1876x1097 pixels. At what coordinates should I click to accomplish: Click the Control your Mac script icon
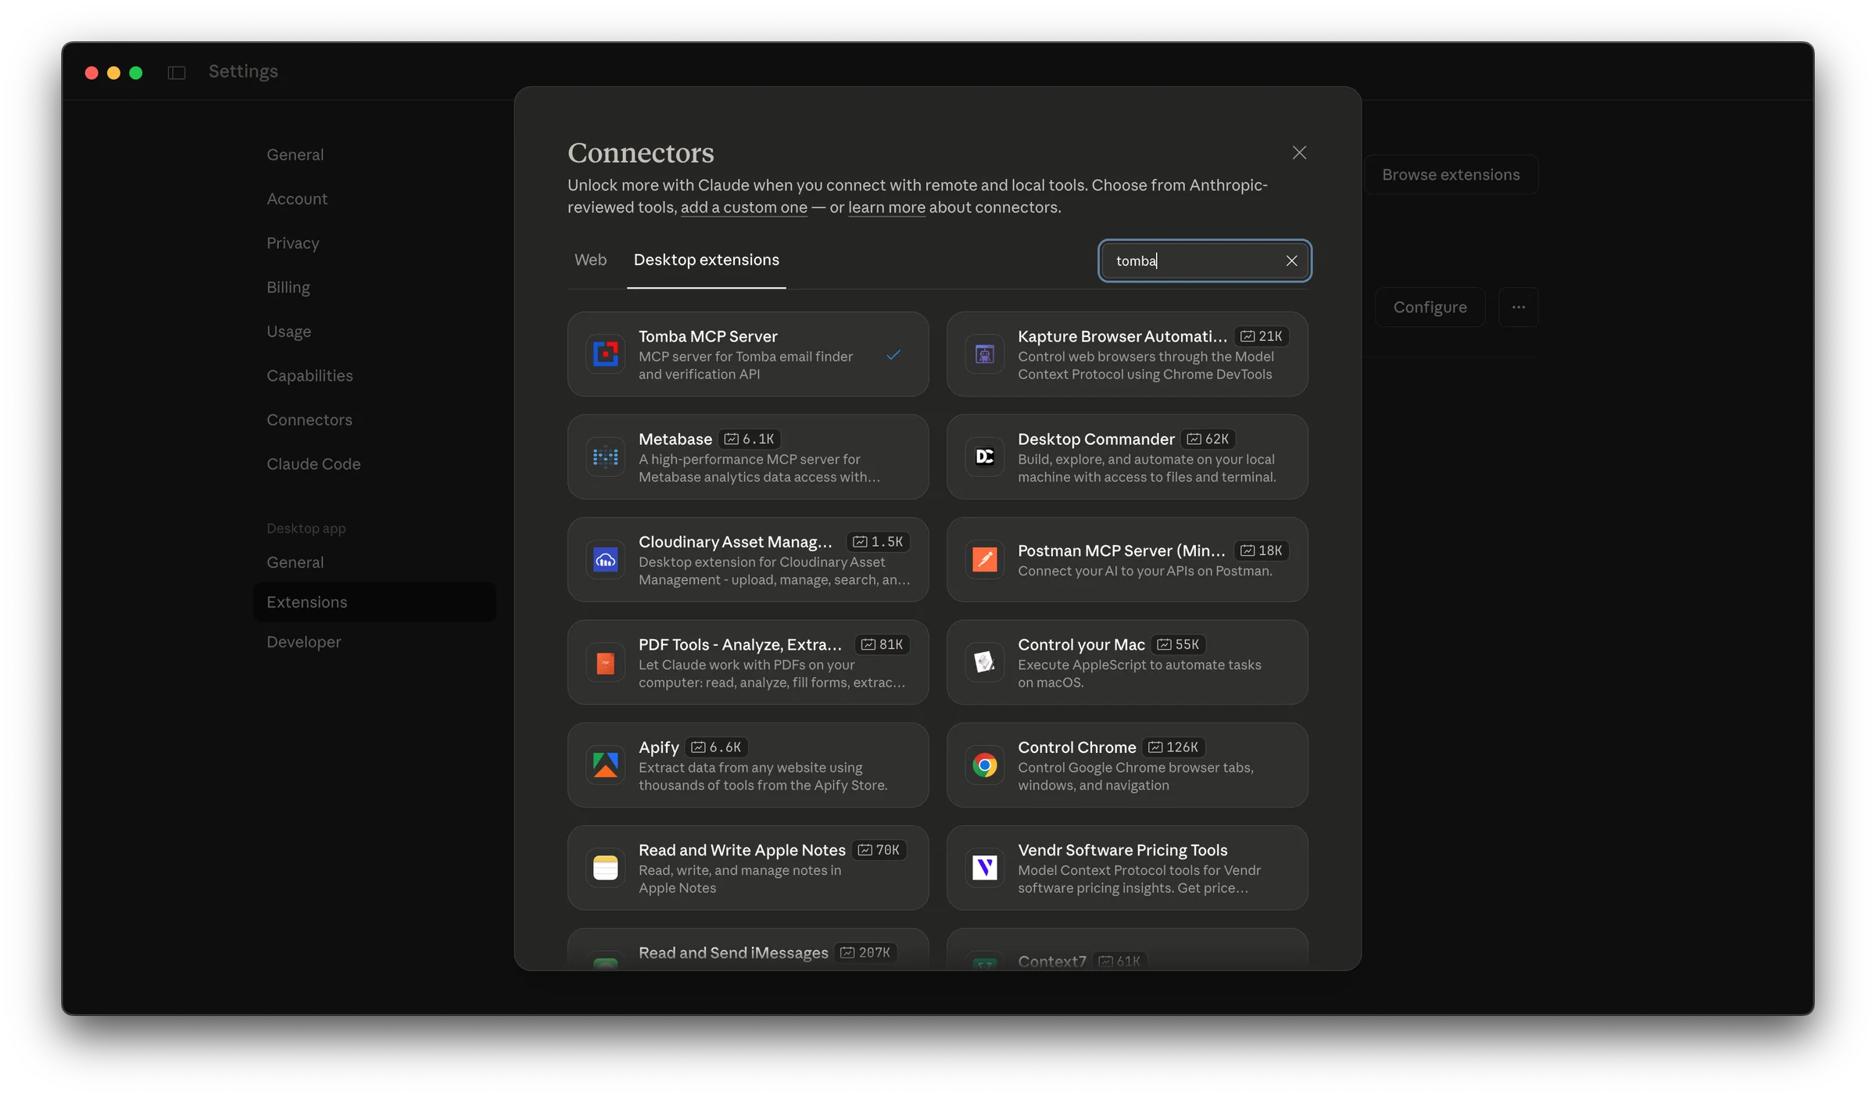(984, 663)
